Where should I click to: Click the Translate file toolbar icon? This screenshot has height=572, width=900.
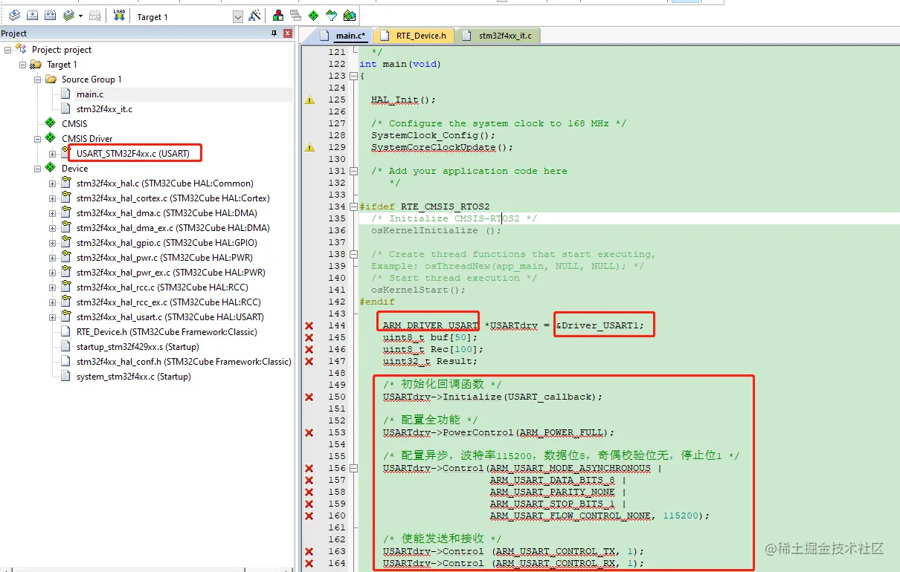point(14,16)
